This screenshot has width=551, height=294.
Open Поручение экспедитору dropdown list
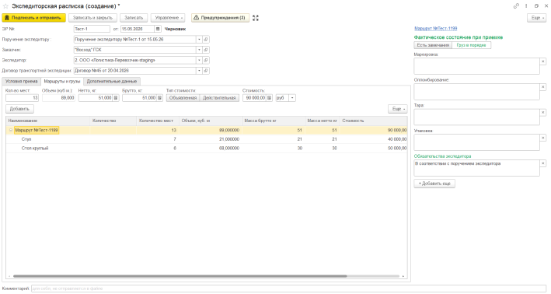pyautogui.click(x=199, y=40)
